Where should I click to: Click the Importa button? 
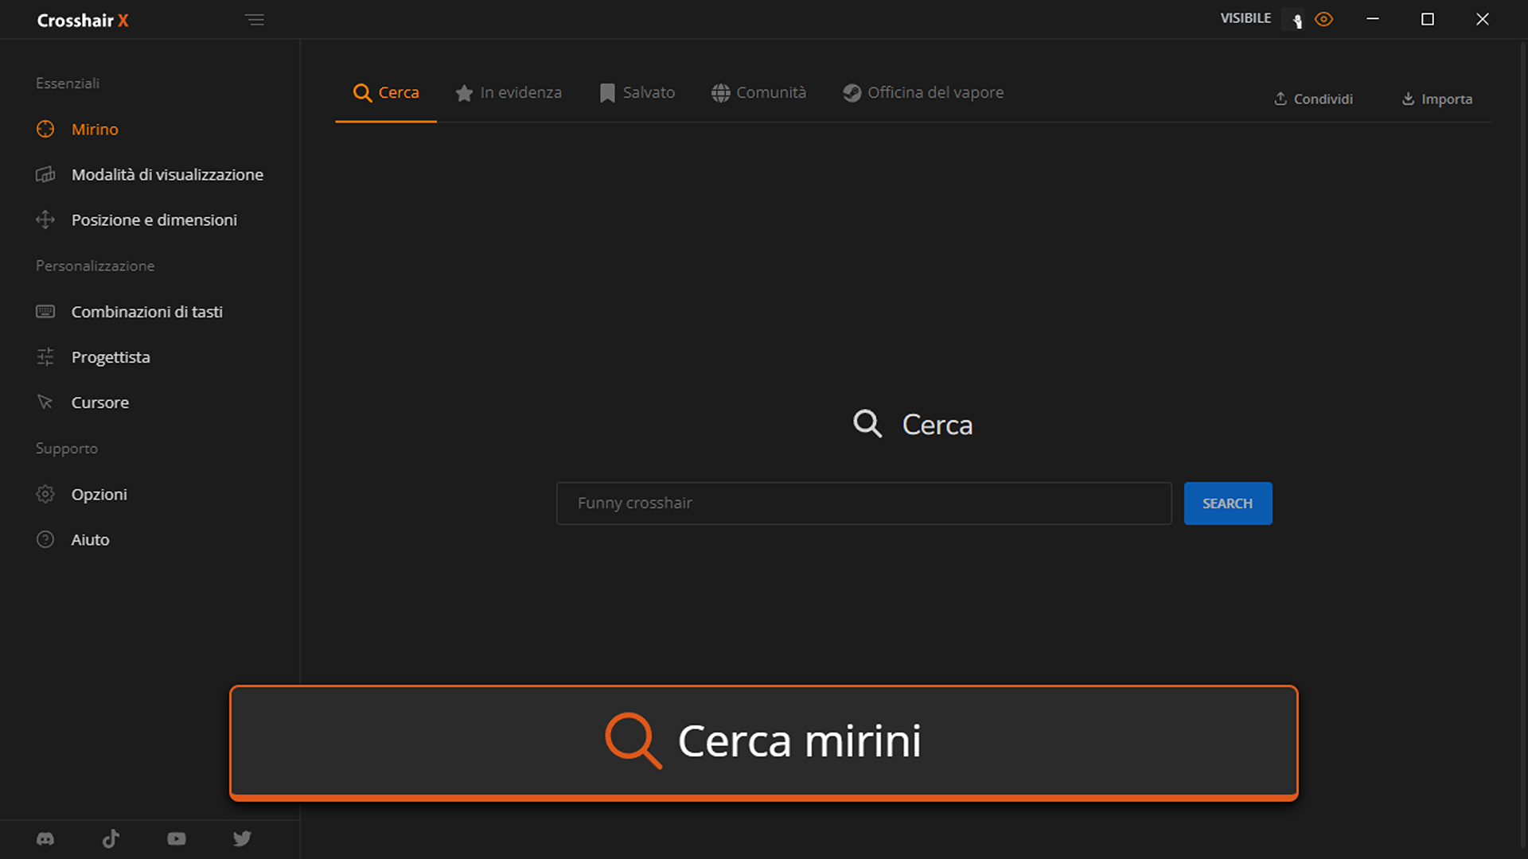1436,99
